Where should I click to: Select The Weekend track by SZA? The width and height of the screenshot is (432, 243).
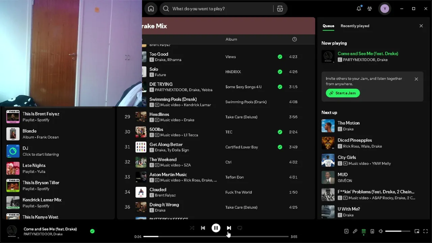[x=216, y=162]
